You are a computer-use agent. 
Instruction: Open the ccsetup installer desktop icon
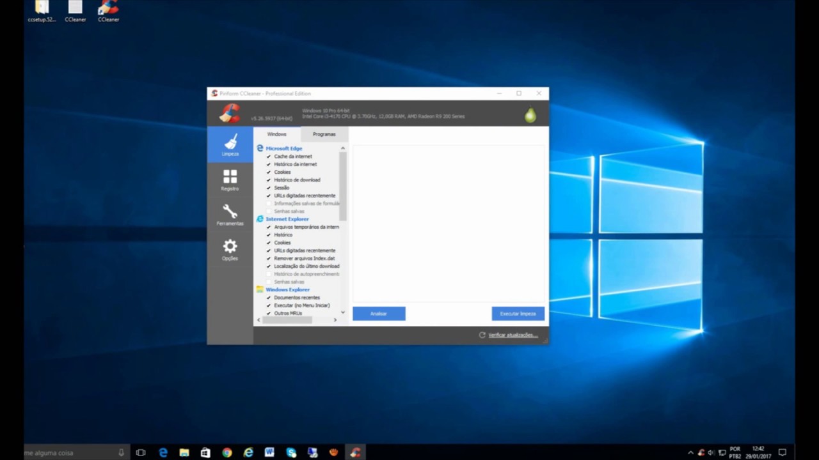(42, 11)
